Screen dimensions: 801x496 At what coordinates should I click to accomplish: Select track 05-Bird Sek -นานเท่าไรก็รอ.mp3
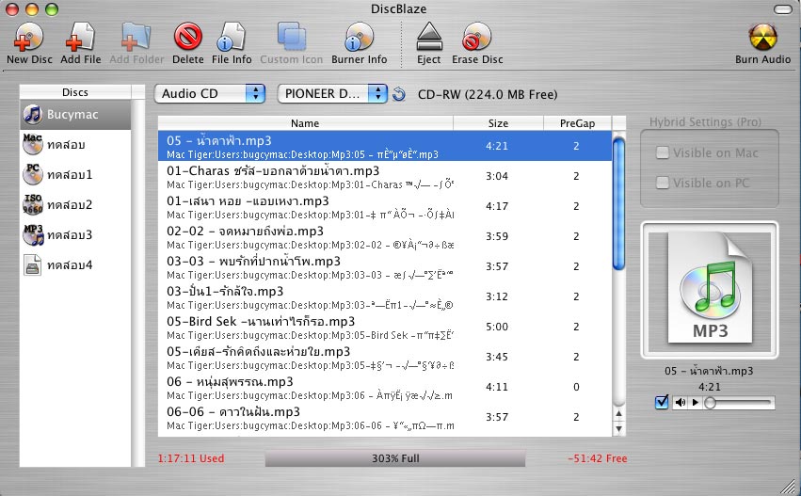[385, 327]
